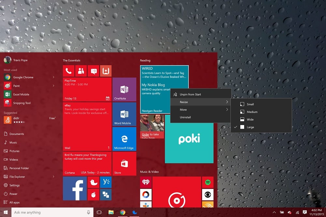Expand the Google Chrome jump list arrow
This screenshot has width=326, height=217.
click(53, 77)
